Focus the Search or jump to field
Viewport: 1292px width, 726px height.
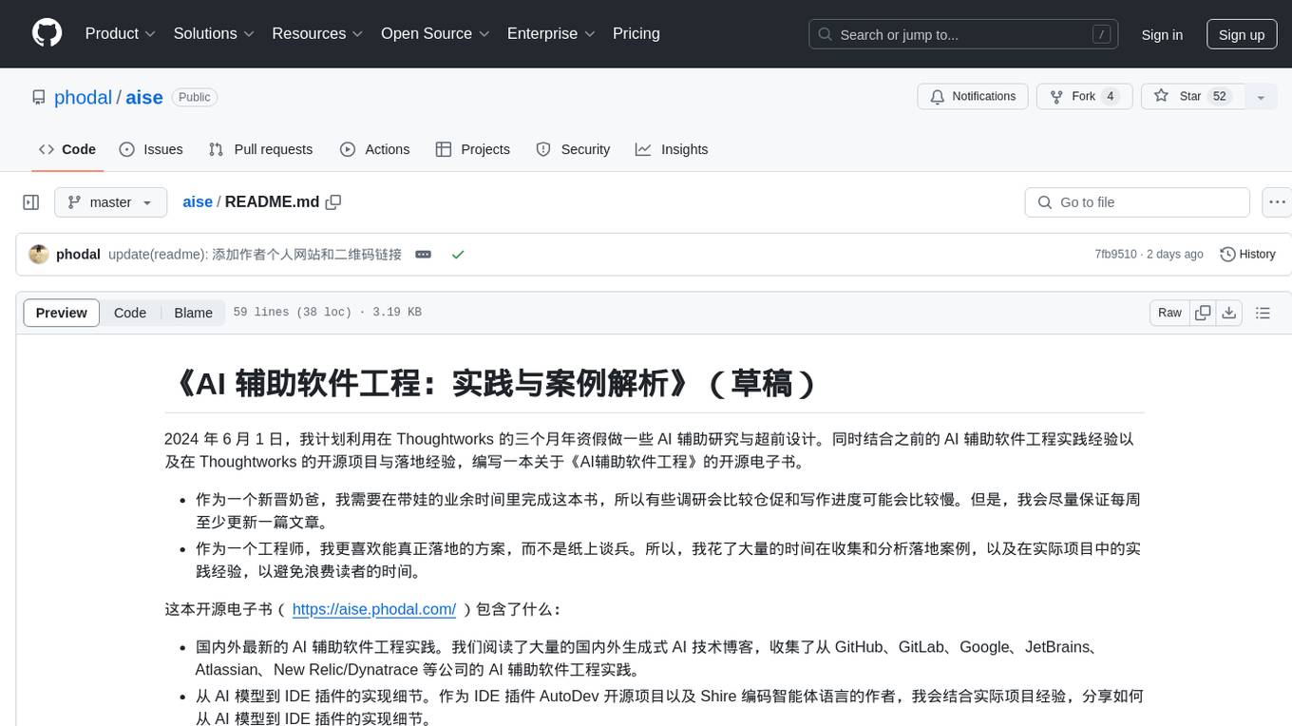[965, 34]
